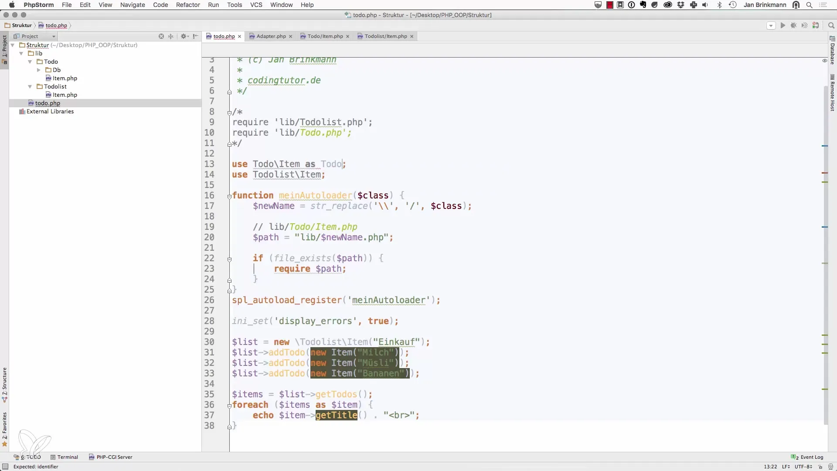Collapse all in Project panel
This screenshot has width=837, height=471.
coord(170,36)
